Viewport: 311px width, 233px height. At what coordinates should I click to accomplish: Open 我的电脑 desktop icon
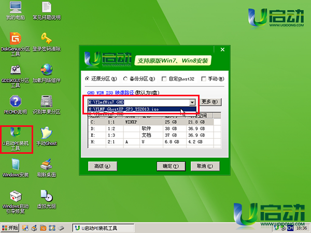click(16, 9)
